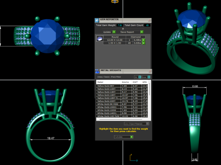
Task: Select the White Gold 9K PdW row
Action: [x=122, y=104]
